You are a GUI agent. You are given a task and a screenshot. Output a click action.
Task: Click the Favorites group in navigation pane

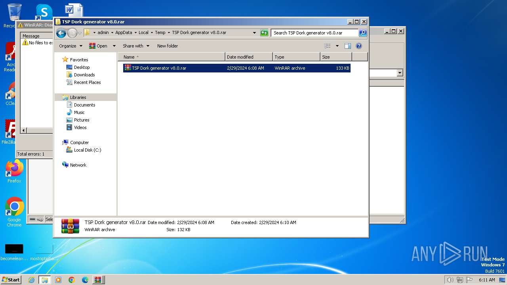coord(79,60)
